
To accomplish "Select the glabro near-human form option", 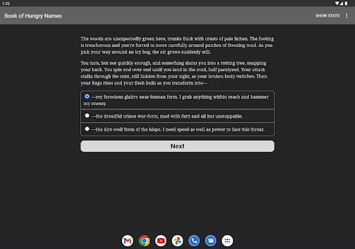I will pos(177,100).
